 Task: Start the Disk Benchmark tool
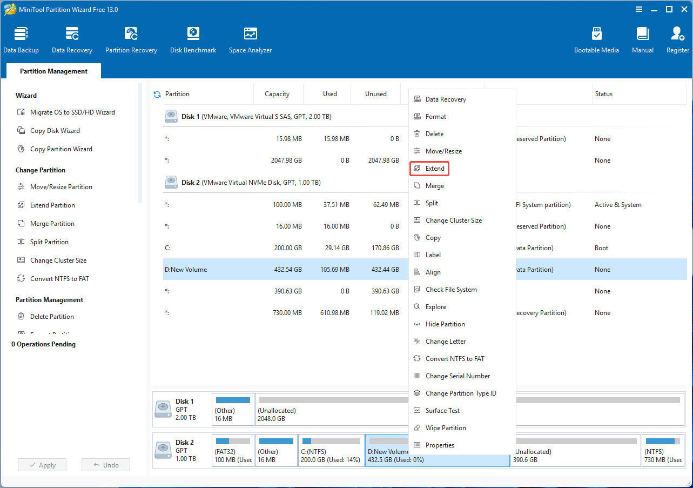[193, 40]
